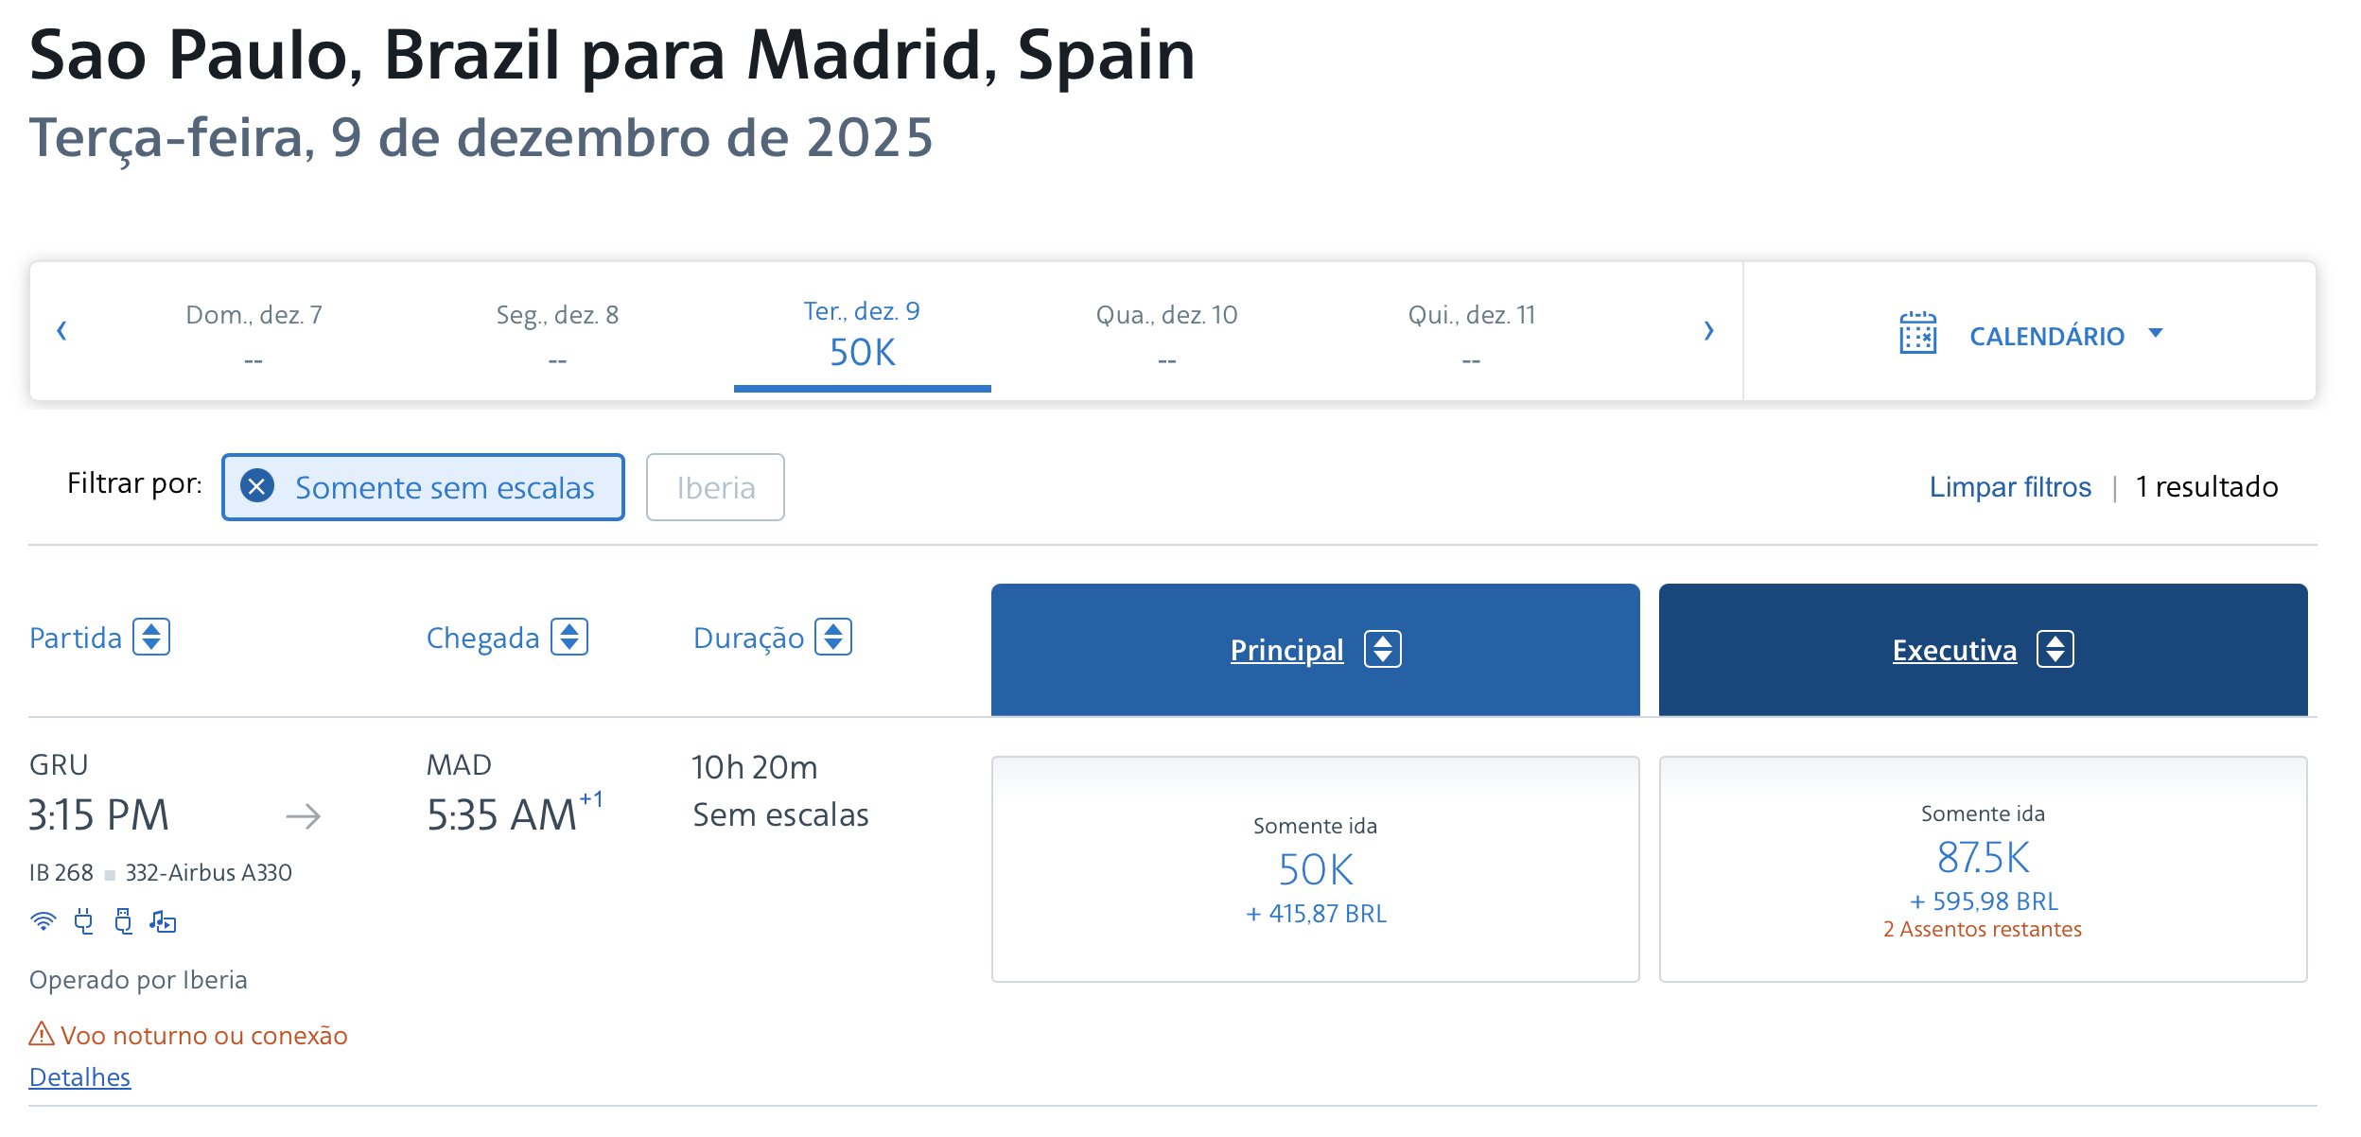Click the Wi-Fi amenity icon
2361x1137 pixels.
[x=44, y=921]
